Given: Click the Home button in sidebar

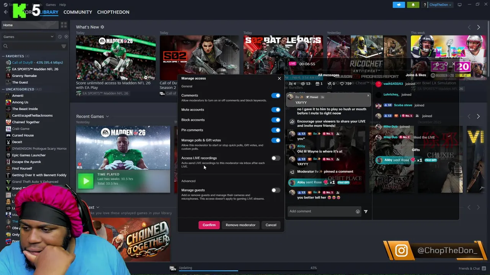Looking at the screenshot, I should [30, 25].
